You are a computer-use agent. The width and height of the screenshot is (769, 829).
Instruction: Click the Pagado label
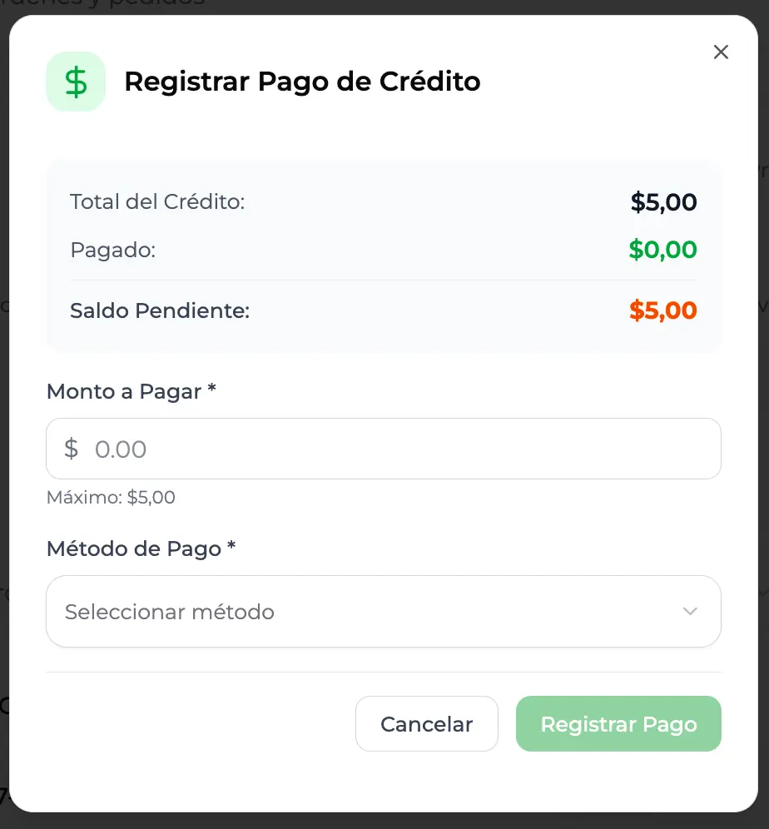(113, 250)
